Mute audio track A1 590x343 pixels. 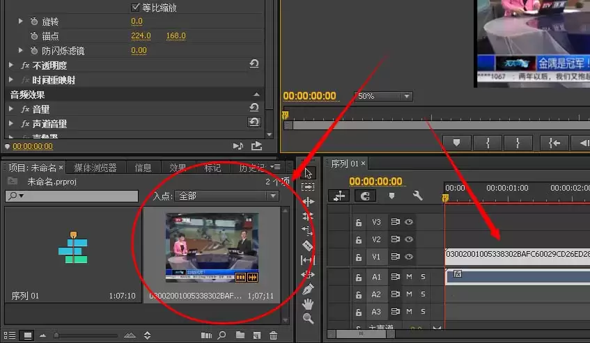tap(409, 277)
